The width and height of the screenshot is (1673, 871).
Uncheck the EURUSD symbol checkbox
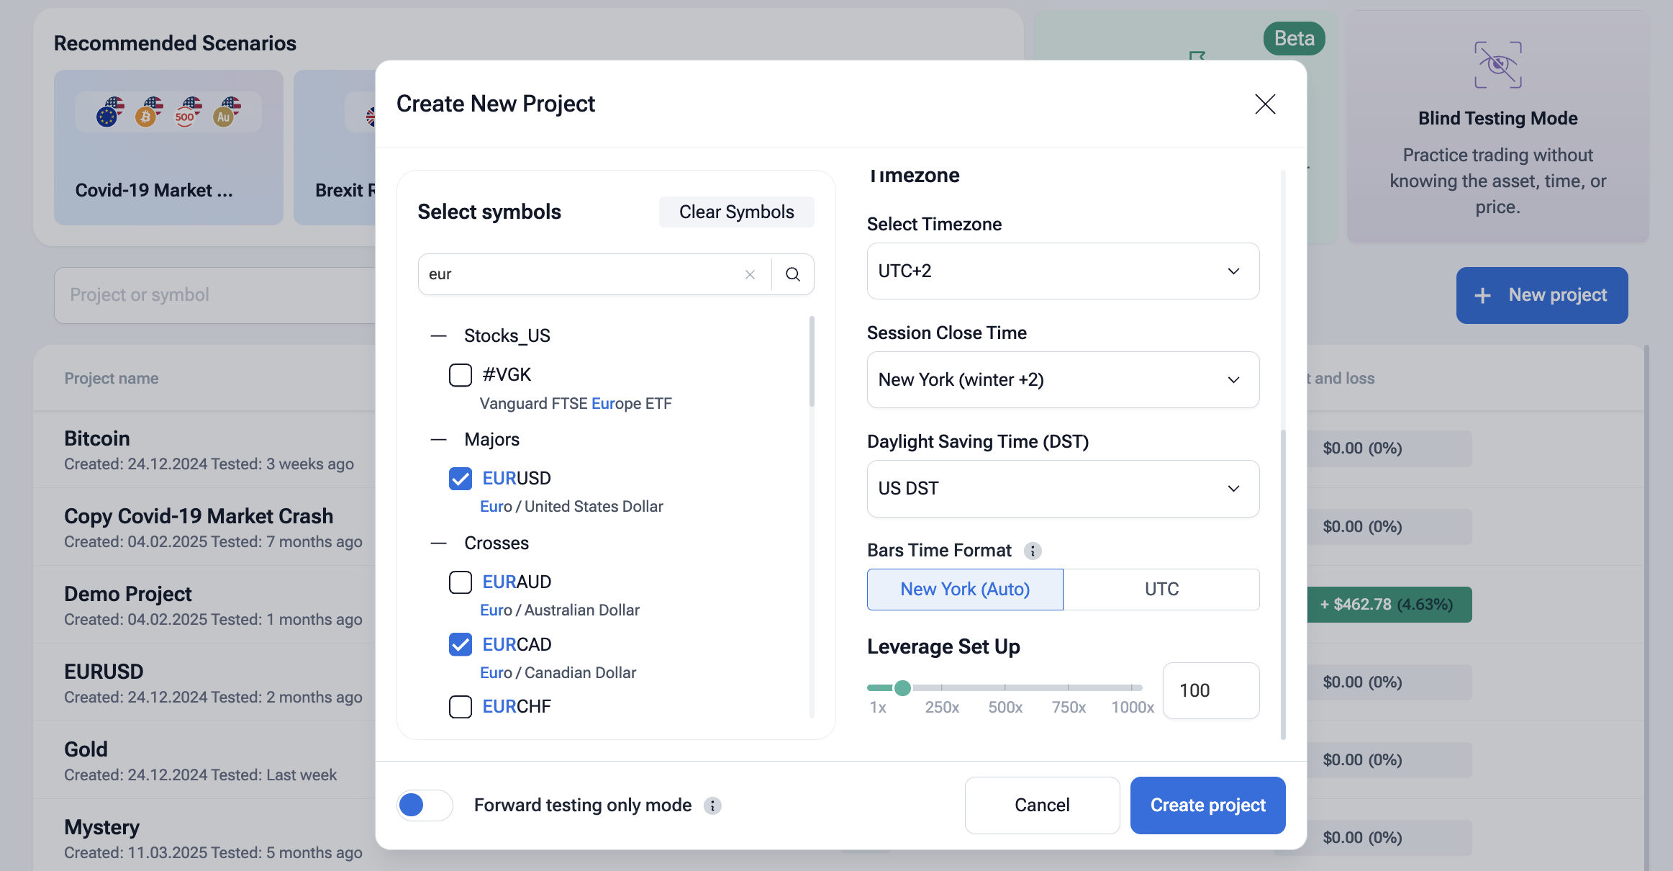pyautogui.click(x=461, y=479)
